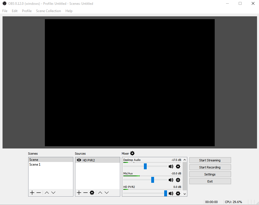Click the Desktop Audio label
Image resolution: width=259 pixels, height=205 pixels.
pyautogui.click(x=132, y=160)
